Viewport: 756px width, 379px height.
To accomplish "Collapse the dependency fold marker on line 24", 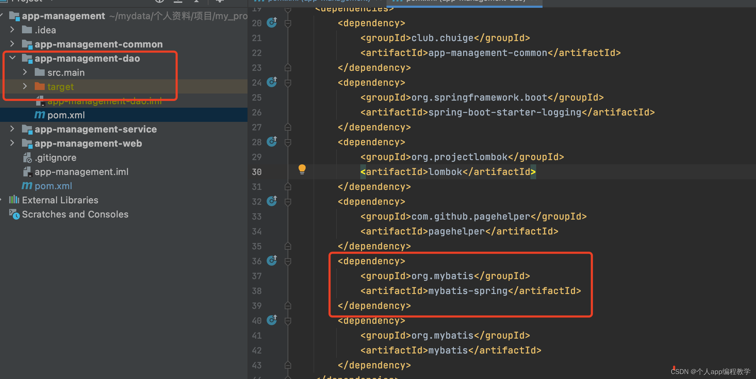I will pyautogui.click(x=288, y=83).
